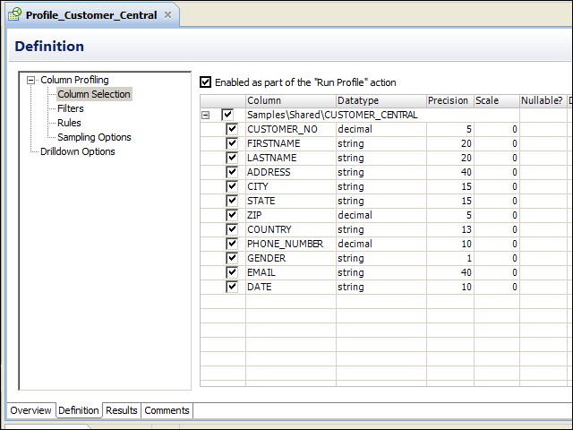573x430 pixels.
Task: Open Drilldown Options in the tree
Action: (78, 151)
